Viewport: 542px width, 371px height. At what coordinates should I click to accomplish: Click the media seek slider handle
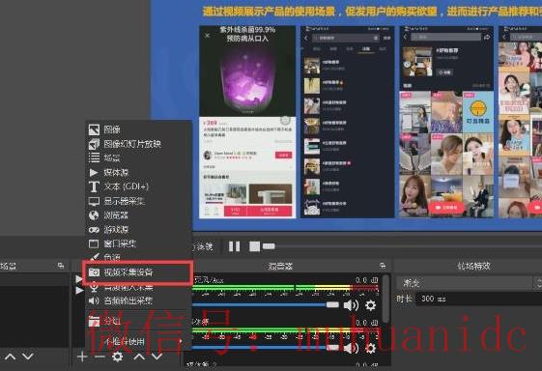point(269,246)
